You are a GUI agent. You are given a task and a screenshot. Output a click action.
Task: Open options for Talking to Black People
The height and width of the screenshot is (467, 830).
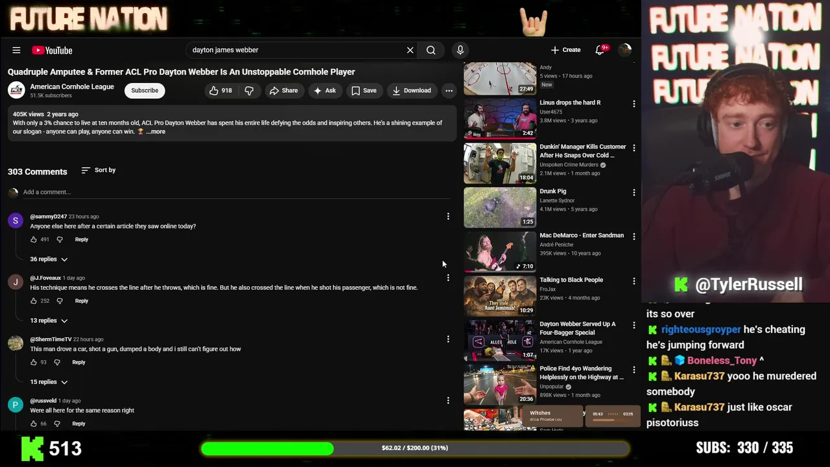pyautogui.click(x=634, y=281)
